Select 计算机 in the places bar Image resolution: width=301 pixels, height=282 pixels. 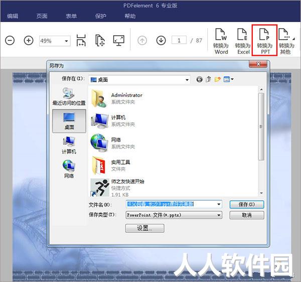click(69, 146)
